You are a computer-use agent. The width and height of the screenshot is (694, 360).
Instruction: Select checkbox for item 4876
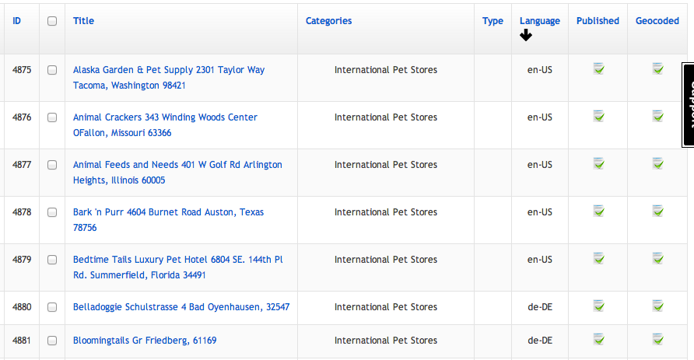tap(52, 117)
